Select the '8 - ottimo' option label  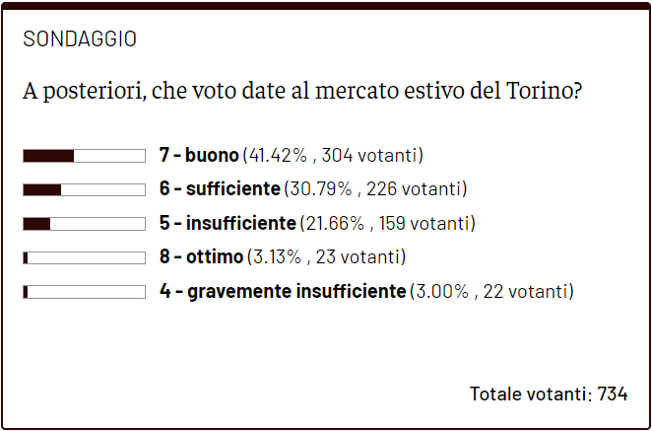[x=201, y=257]
